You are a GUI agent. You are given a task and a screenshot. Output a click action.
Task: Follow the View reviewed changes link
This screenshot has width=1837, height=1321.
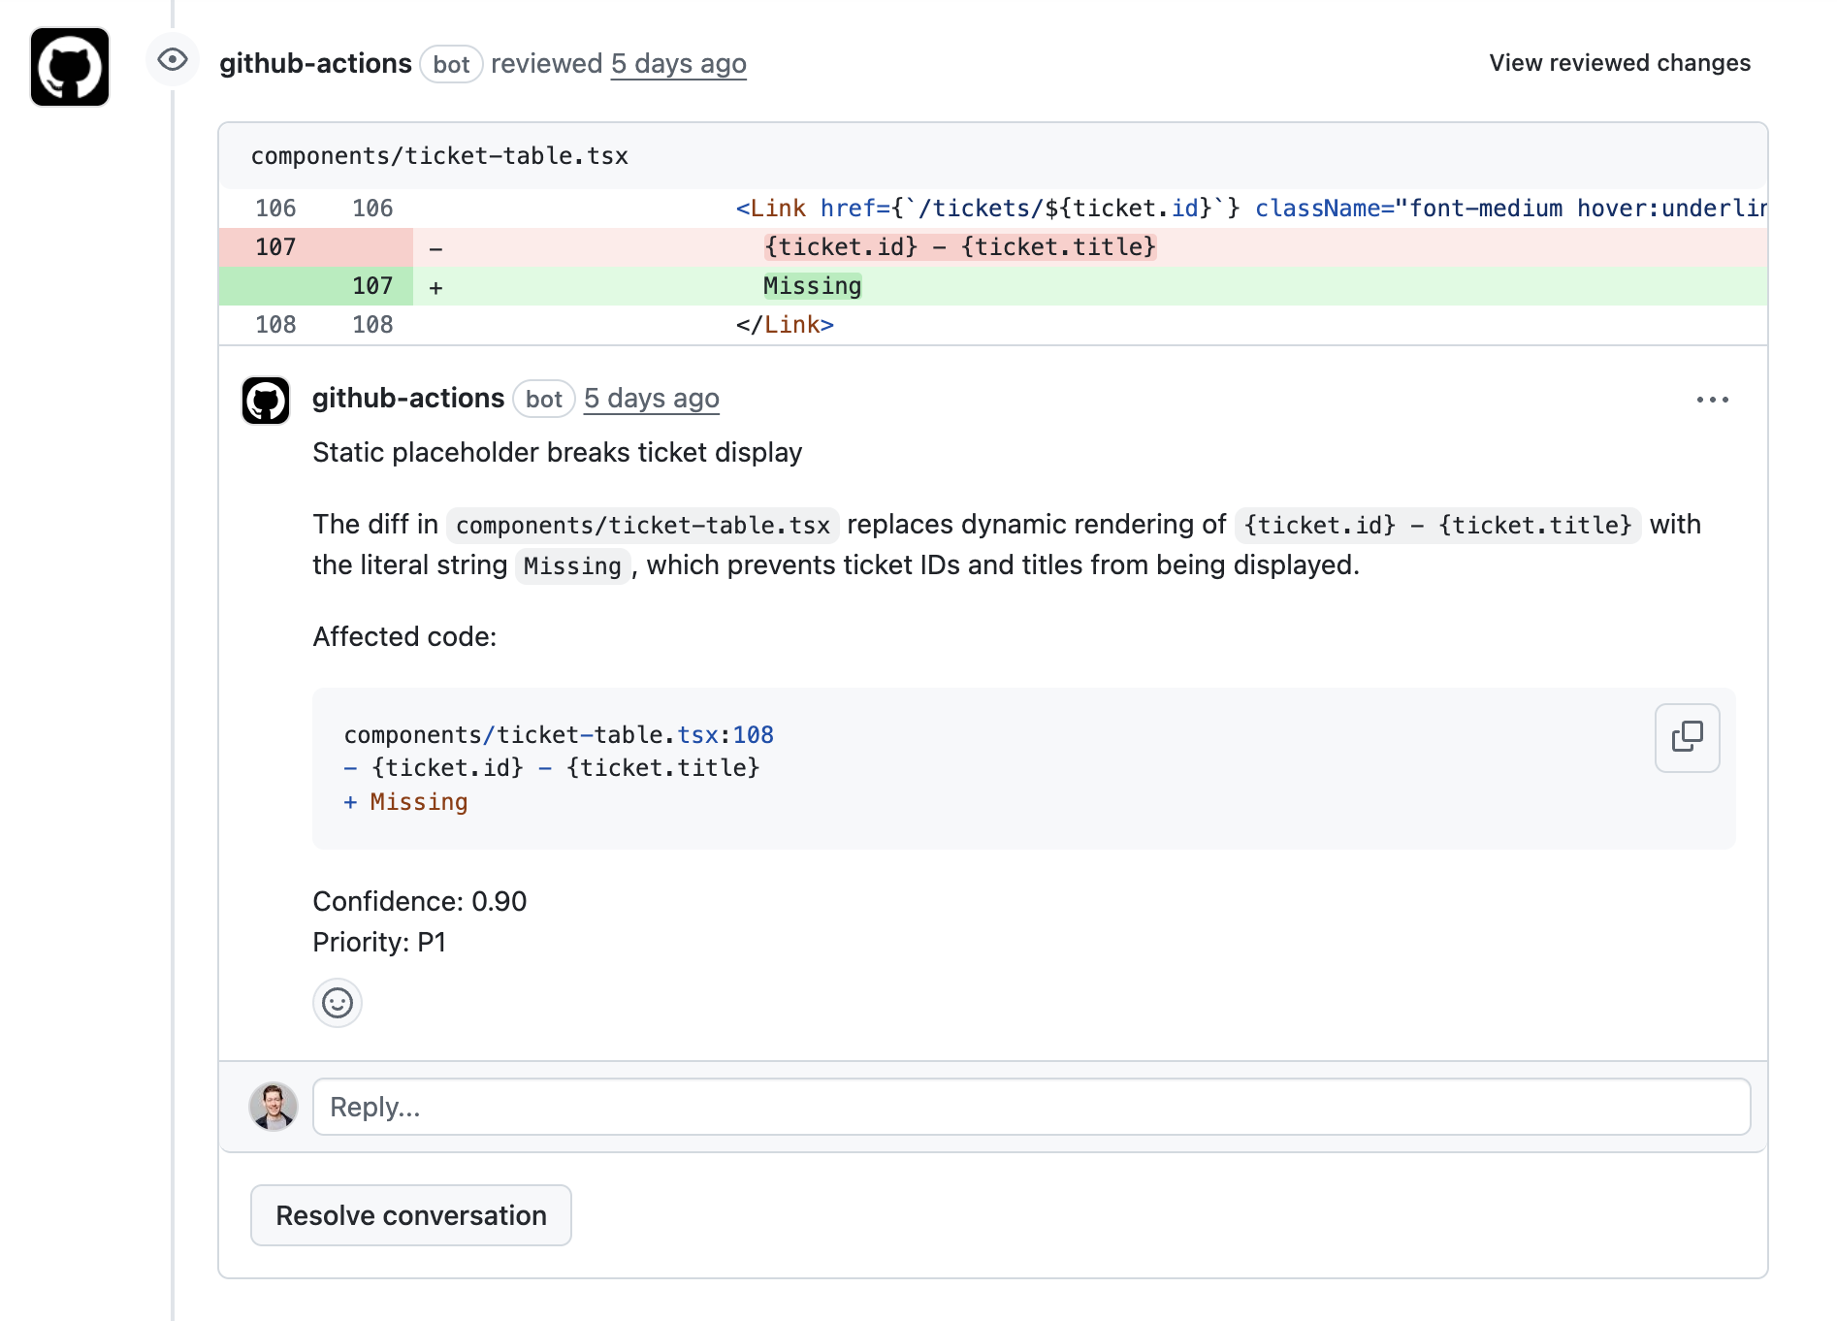[x=1618, y=62]
